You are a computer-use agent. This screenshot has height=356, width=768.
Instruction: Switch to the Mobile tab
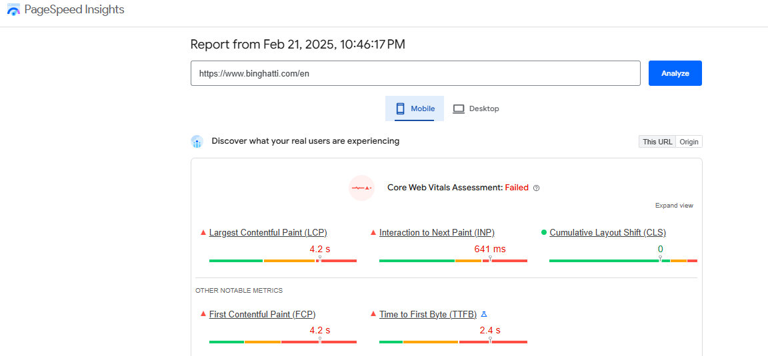415,108
